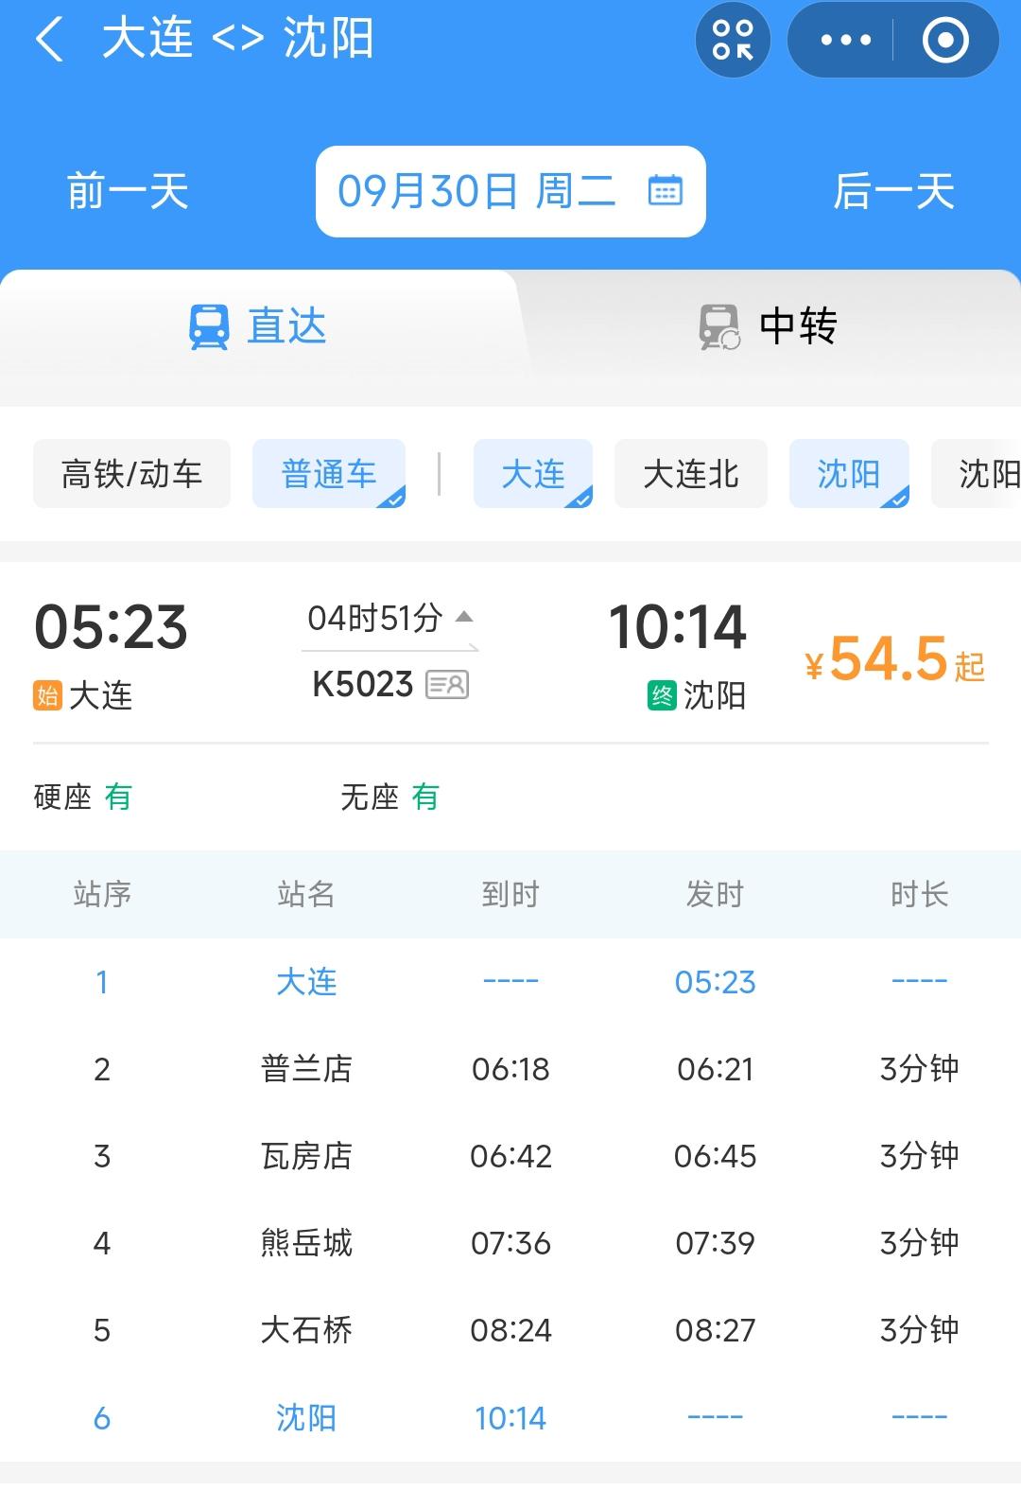Image resolution: width=1021 pixels, height=1490 pixels.
Task: Tap the 站名 column header
Action: point(306,894)
